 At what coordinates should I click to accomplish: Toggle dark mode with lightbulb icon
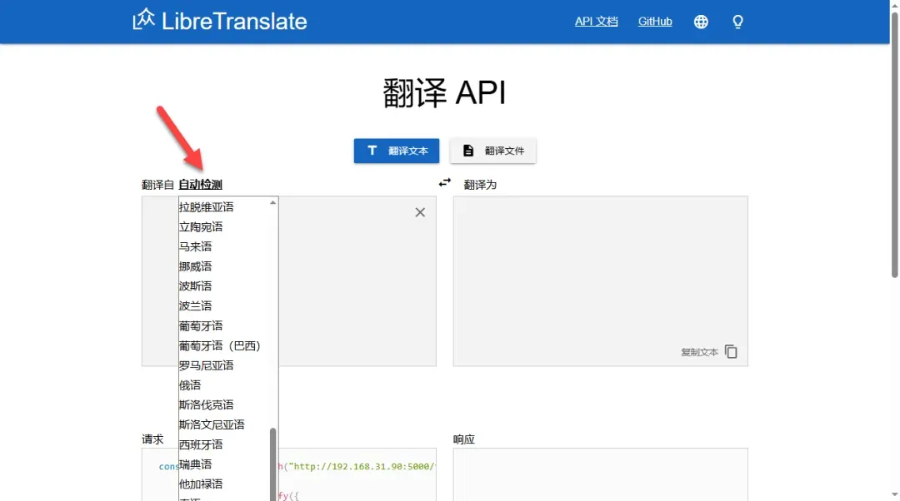(737, 22)
